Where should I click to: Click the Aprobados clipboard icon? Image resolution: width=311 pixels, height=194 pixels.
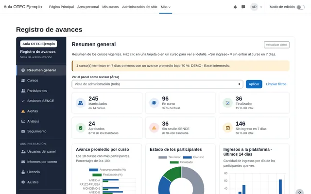(x=81, y=128)
